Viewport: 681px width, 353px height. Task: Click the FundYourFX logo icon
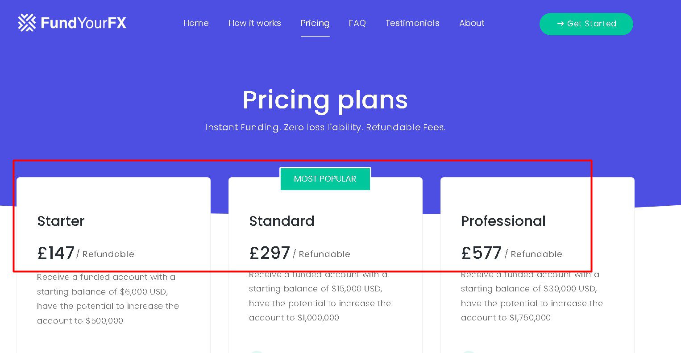pyautogui.click(x=27, y=23)
